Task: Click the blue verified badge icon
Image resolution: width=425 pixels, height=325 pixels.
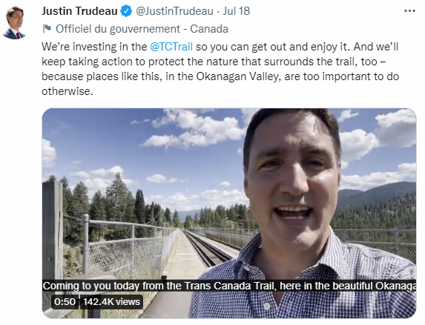Action: pyautogui.click(x=126, y=11)
